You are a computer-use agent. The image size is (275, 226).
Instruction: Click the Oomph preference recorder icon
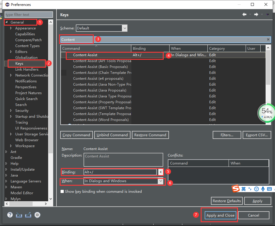(x=37, y=215)
